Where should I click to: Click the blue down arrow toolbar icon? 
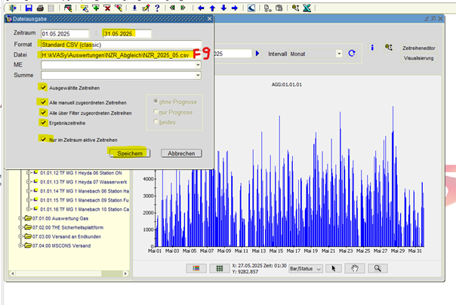(x=223, y=8)
